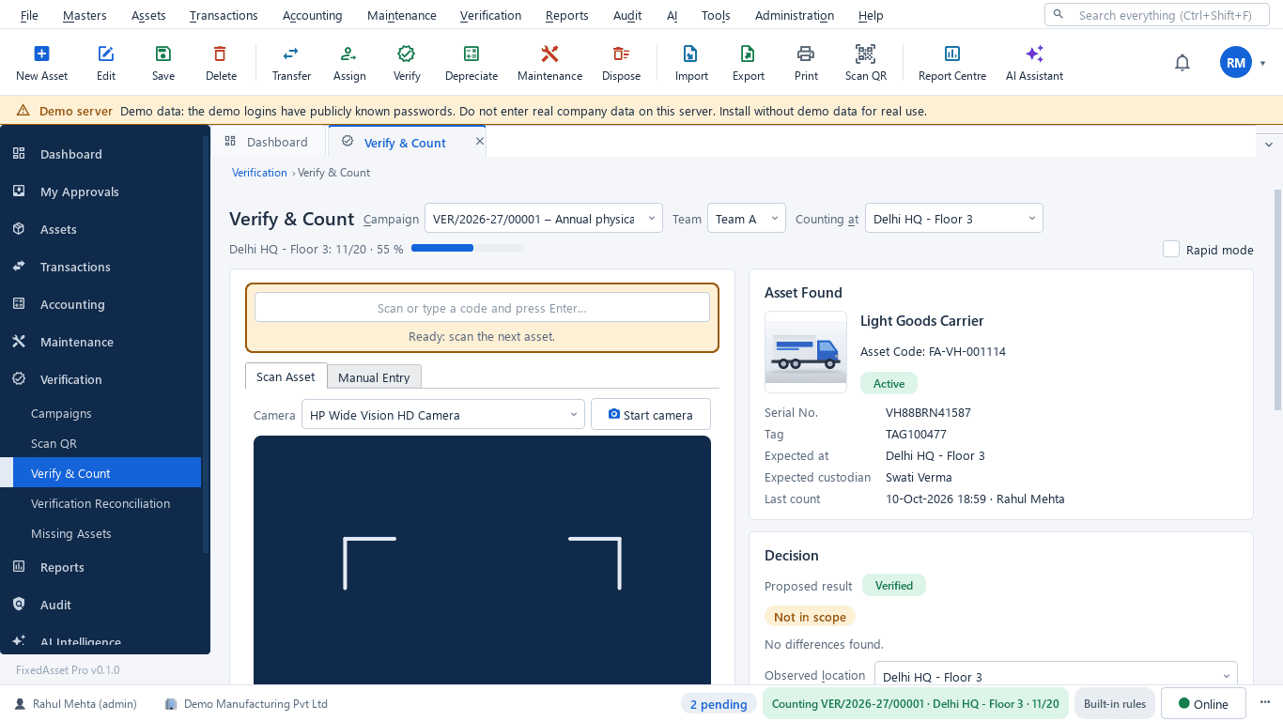Viewport: 1283px width, 721px height.
Task: Open the Report Centre icon
Action: tap(952, 54)
